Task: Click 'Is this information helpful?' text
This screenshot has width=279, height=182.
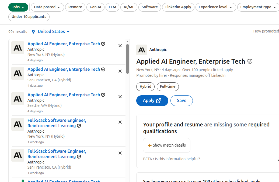Action: point(177,159)
